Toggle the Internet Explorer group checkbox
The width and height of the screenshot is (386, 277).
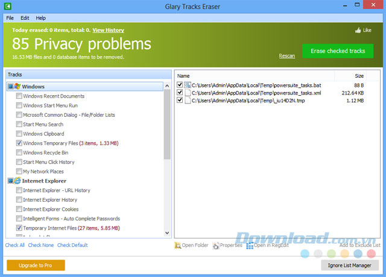[11, 181]
